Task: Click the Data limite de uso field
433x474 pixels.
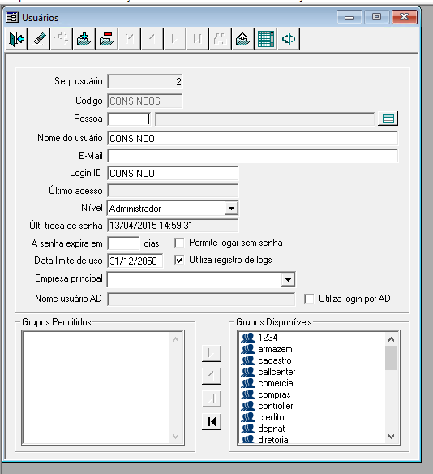Action: point(135,261)
